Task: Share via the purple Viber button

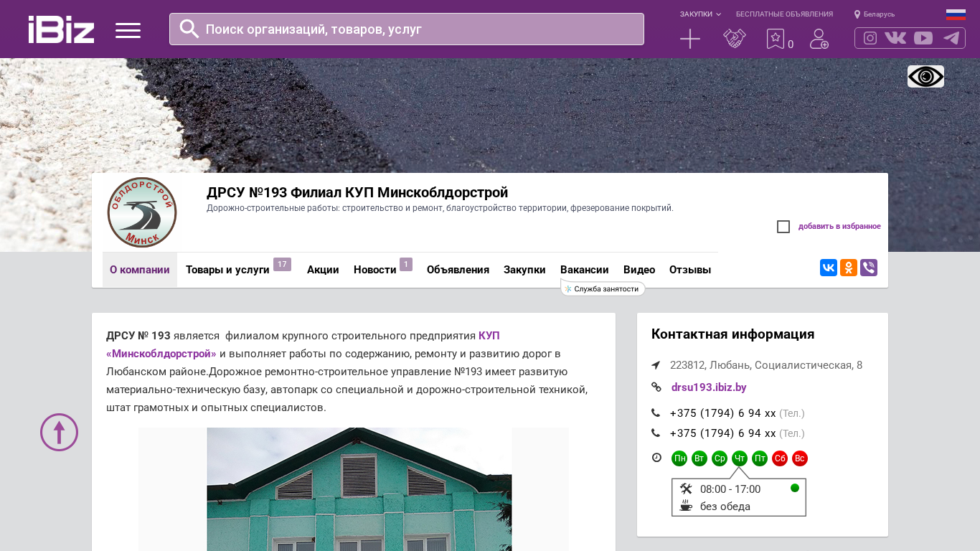Action: click(x=869, y=268)
